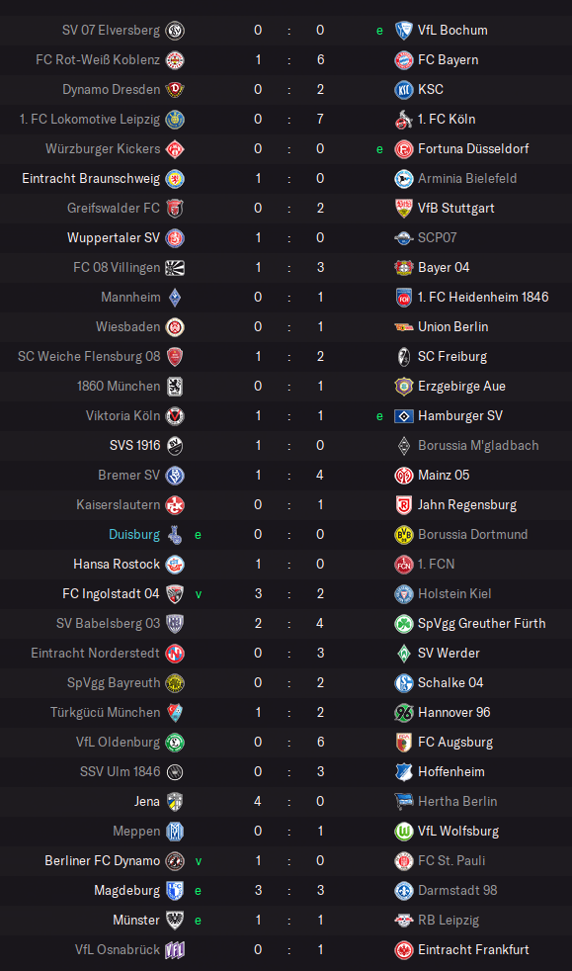Click the Hoffenheim club crest
This screenshot has height=971, width=572.
point(403,771)
